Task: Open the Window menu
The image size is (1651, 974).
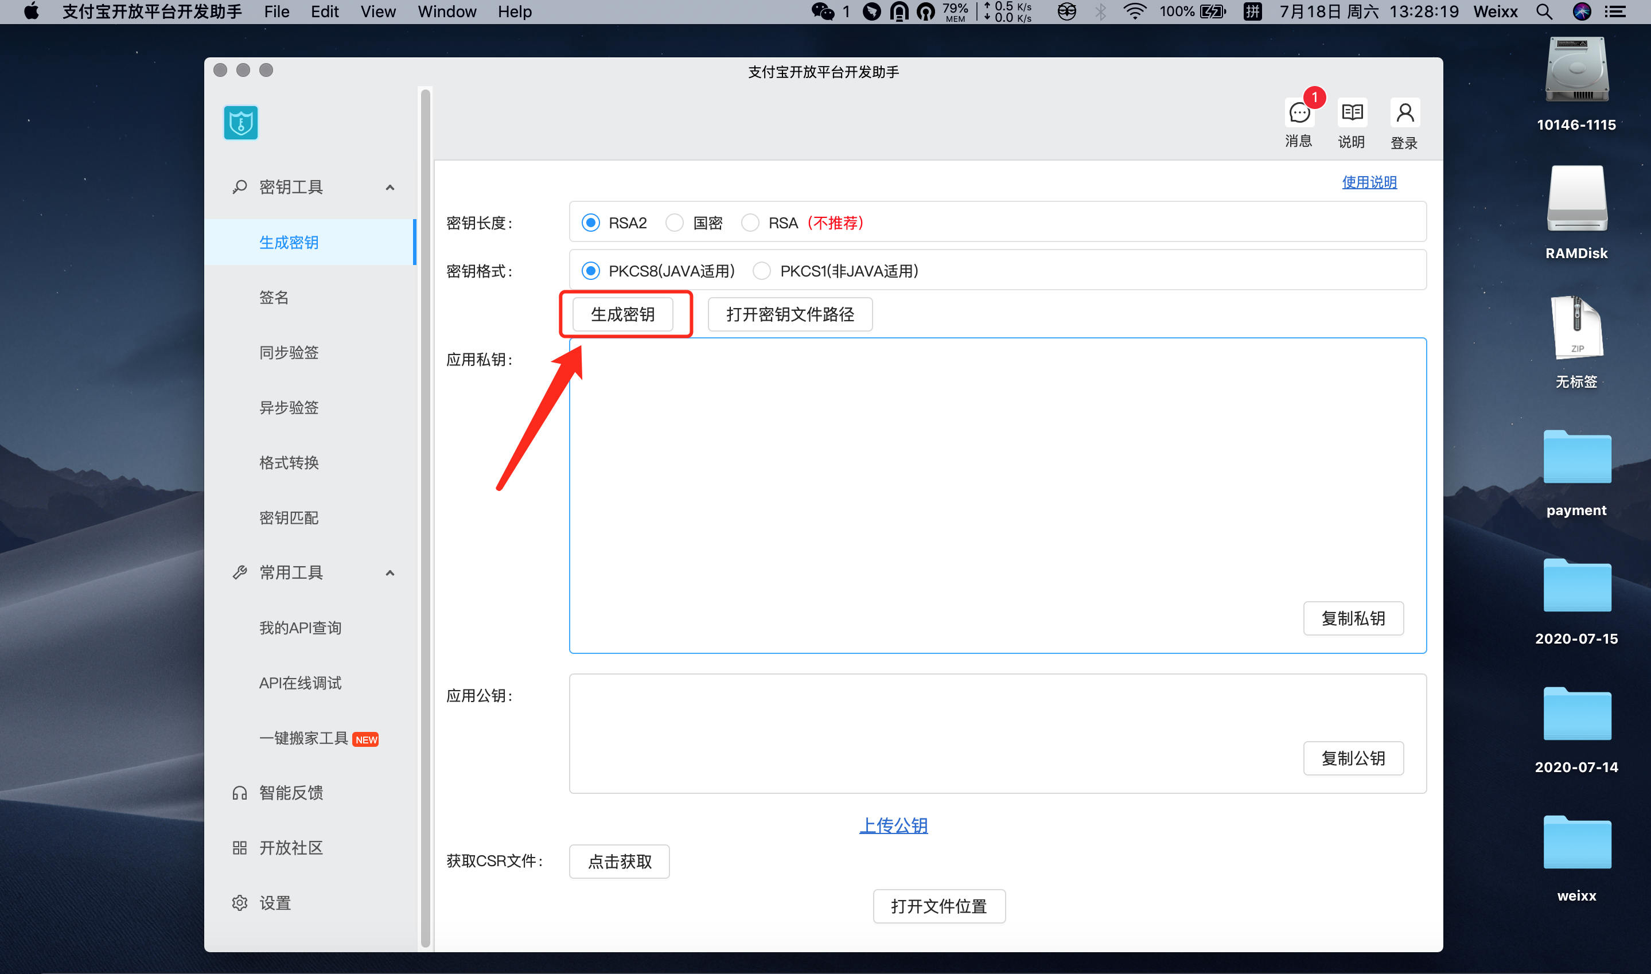Action: point(447,11)
